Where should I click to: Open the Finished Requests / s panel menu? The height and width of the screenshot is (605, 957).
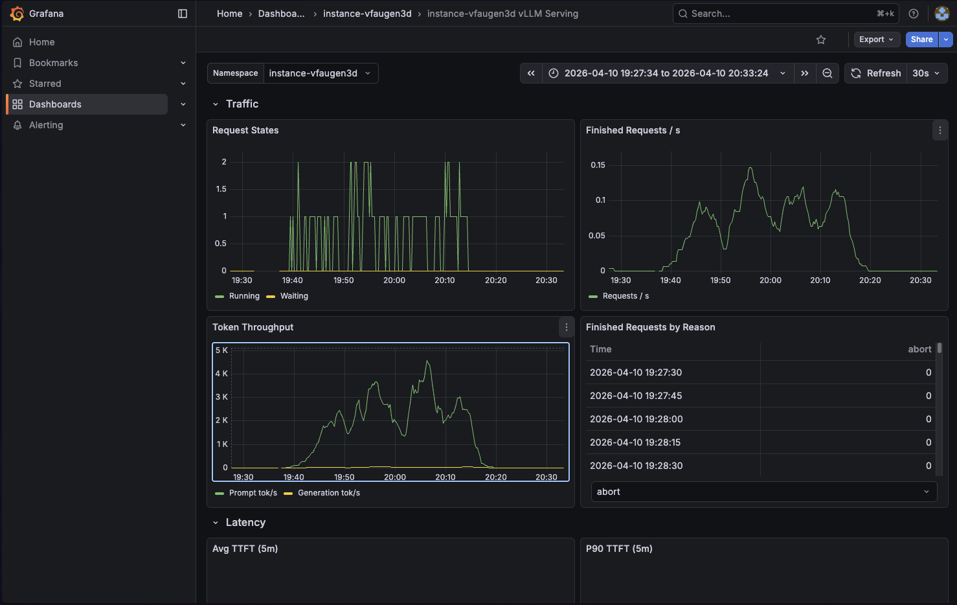pyautogui.click(x=940, y=130)
